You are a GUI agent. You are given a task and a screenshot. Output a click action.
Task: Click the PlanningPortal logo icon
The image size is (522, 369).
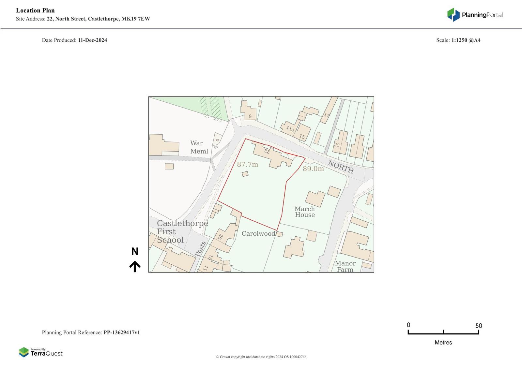point(453,15)
